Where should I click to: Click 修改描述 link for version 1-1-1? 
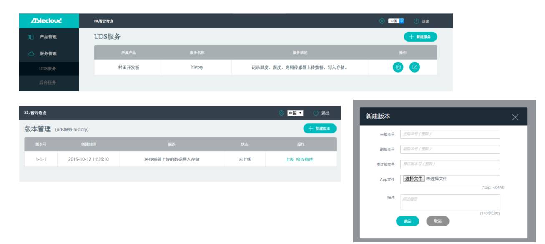[x=304, y=159]
